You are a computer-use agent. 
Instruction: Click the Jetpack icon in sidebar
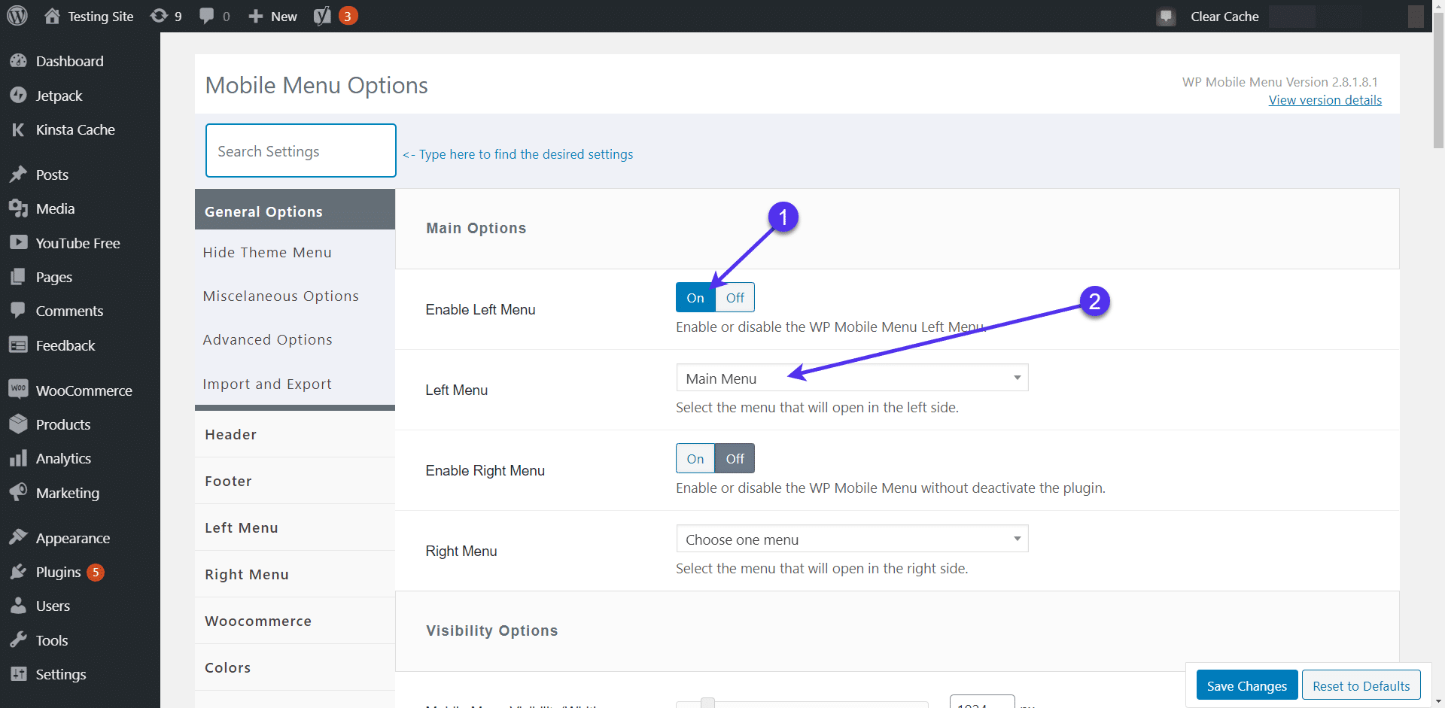coord(18,96)
